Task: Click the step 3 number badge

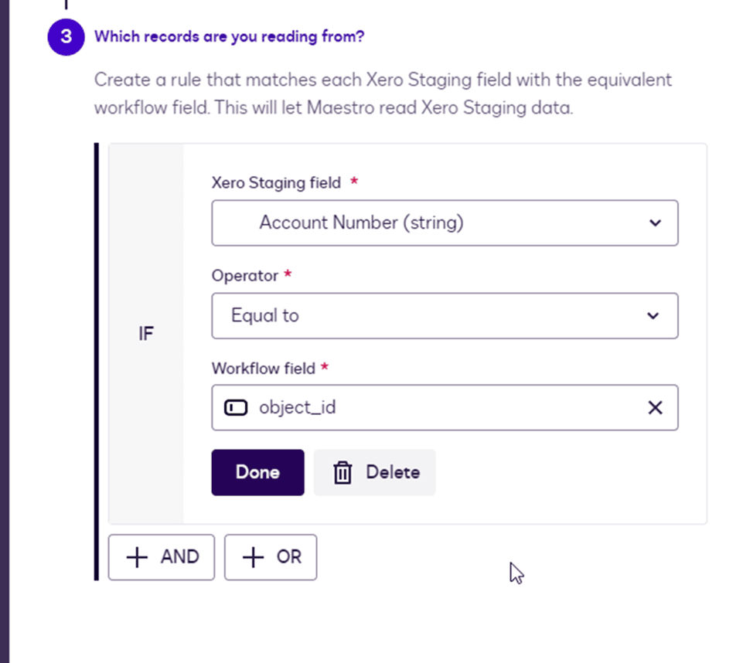Action: [66, 37]
